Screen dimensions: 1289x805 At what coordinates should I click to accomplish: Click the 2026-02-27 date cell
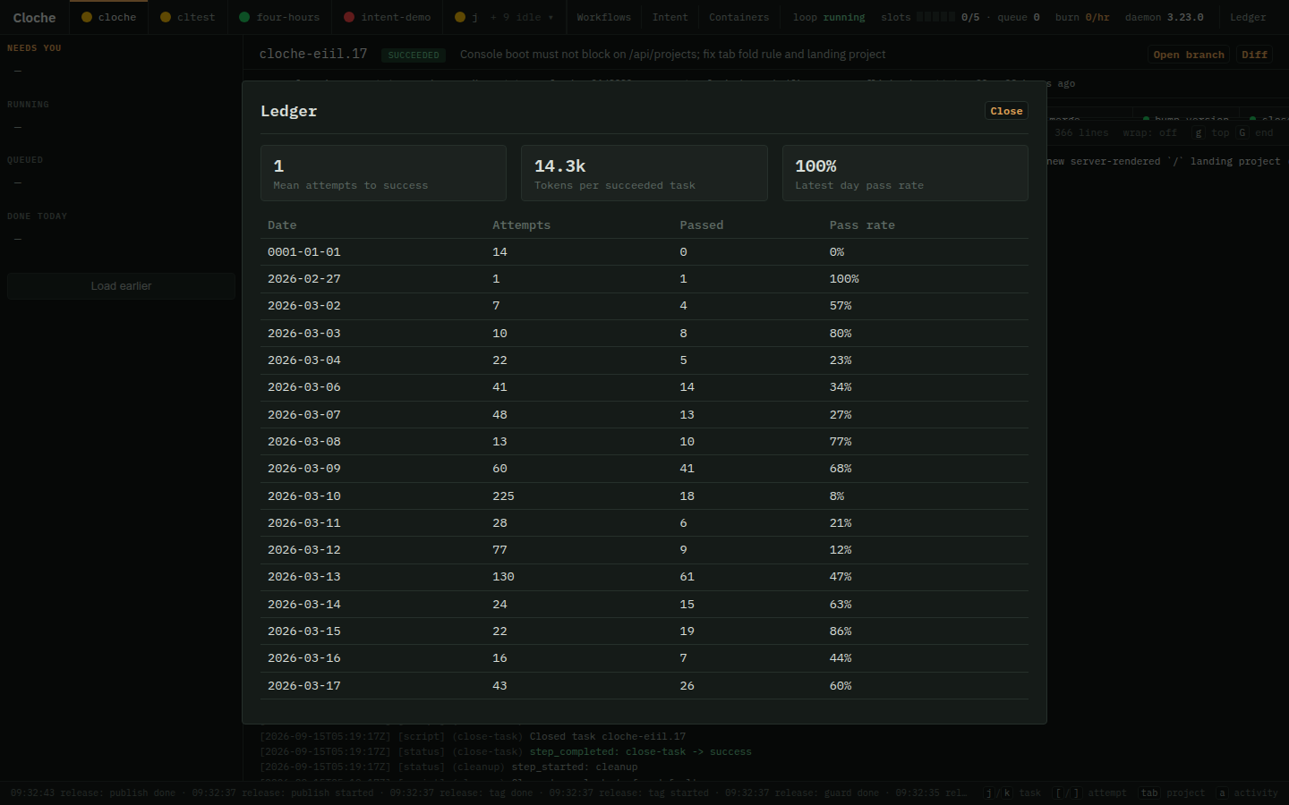click(x=304, y=279)
